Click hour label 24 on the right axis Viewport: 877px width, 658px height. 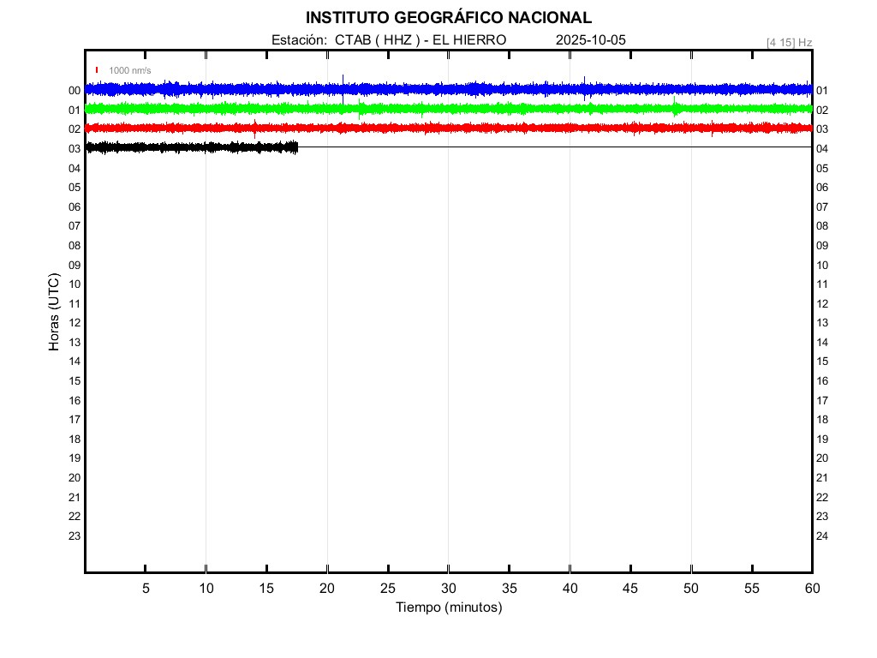pos(822,536)
